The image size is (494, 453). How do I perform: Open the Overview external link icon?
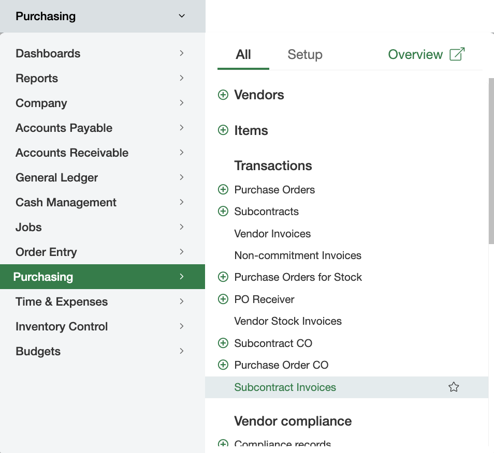pyautogui.click(x=457, y=54)
